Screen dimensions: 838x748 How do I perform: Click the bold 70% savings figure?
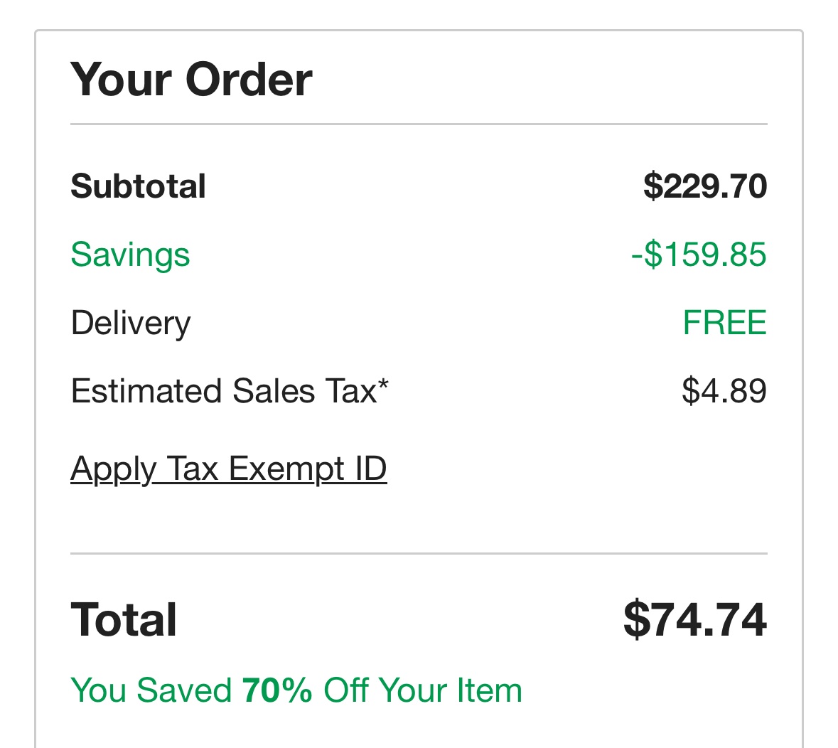(x=277, y=690)
